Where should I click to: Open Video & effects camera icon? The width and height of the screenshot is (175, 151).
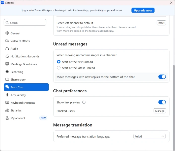pos(7,41)
